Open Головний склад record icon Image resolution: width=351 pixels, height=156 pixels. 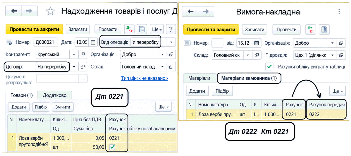pyautogui.click(x=171, y=66)
